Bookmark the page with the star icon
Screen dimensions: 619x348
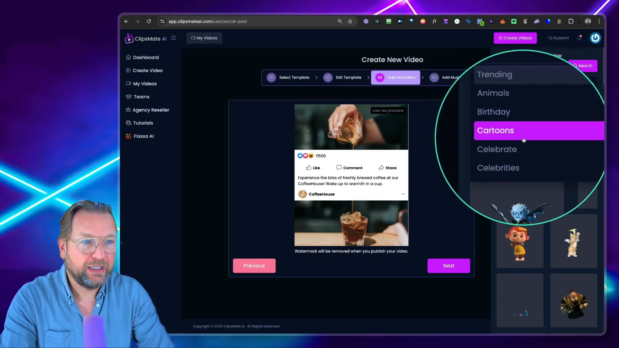350,21
